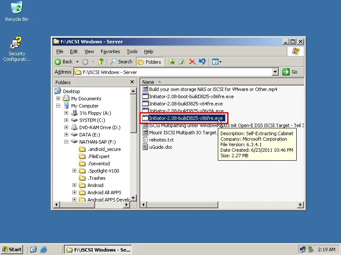
Task: Click folder tree horizontal scroll right arrow
Action: pyautogui.click(x=127, y=204)
